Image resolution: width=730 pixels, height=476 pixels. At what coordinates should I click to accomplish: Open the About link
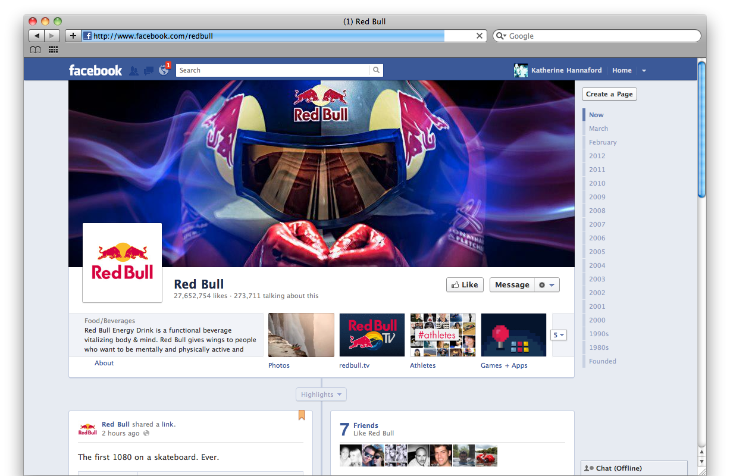pyautogui.click(x=104, y=363)
